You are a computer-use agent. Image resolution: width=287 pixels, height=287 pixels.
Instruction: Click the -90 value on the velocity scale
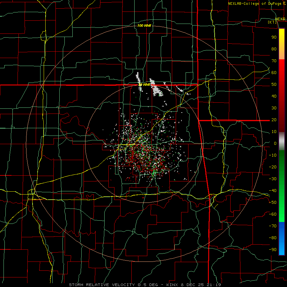pos(273,250)
